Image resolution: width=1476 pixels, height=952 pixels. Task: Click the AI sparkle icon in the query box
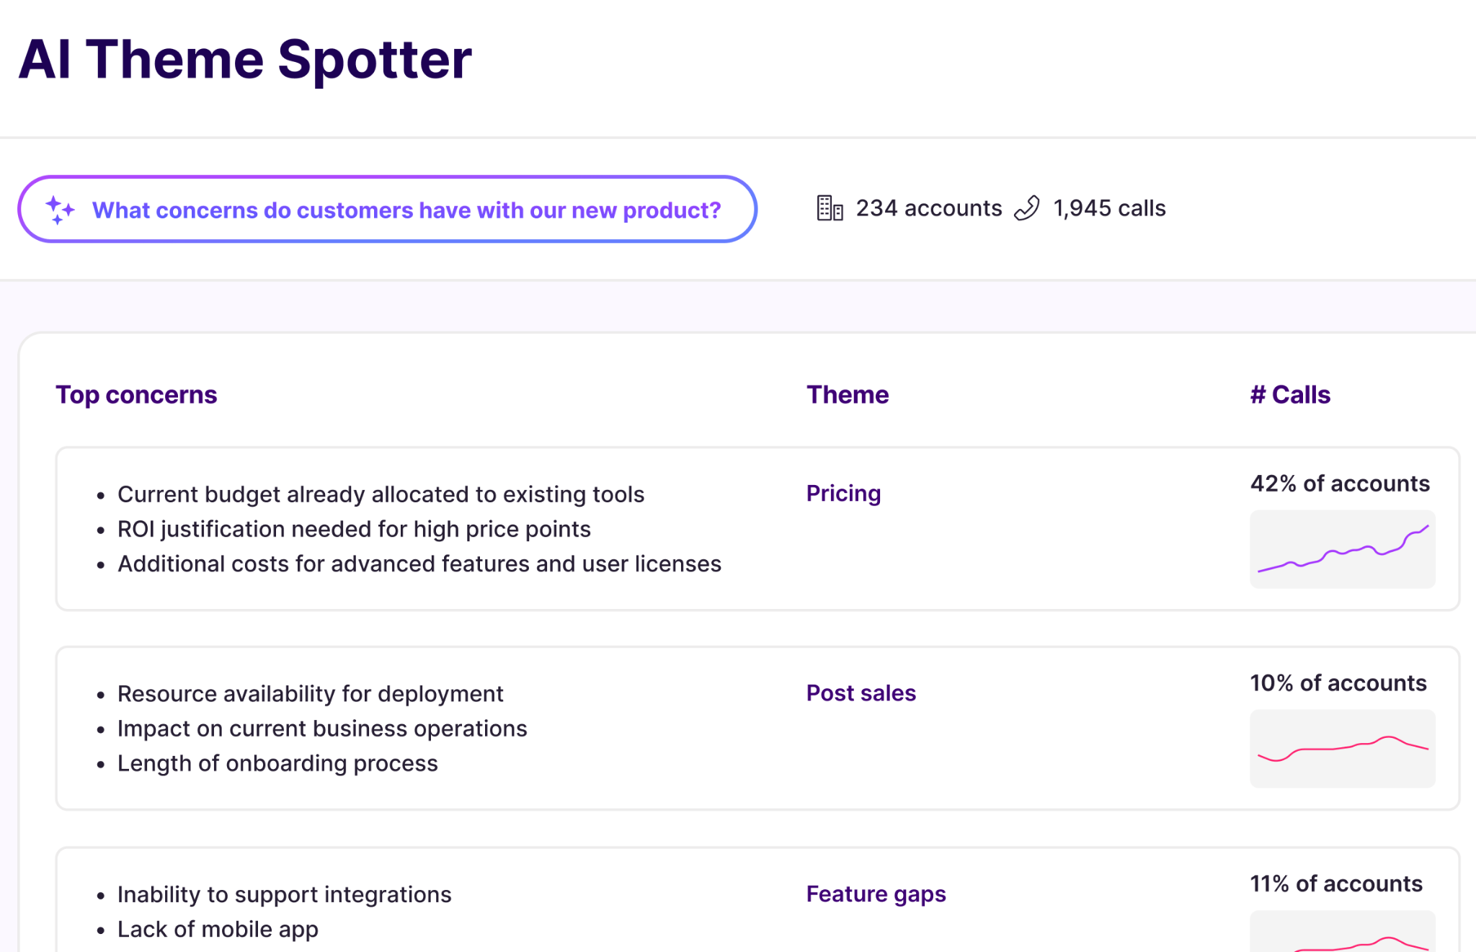(x=60, y=210)
